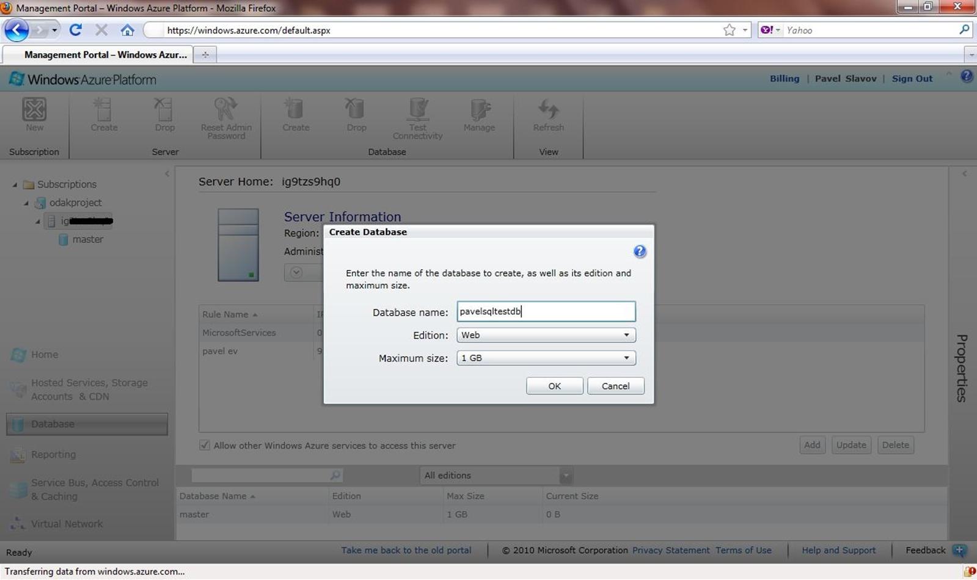The width and height of the screenshot is (977, 580).
Task: Click the Billing link
Action: (785, 78)
